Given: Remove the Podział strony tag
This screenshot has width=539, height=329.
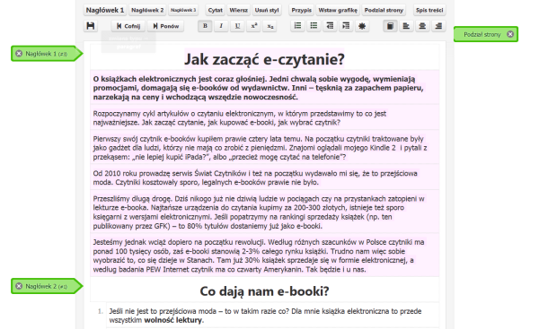Looking at the screenshot, I should click(510, 34).
